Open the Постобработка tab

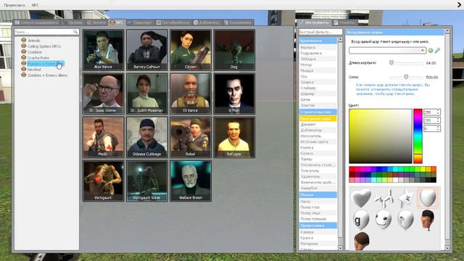(x=173, y=22)
